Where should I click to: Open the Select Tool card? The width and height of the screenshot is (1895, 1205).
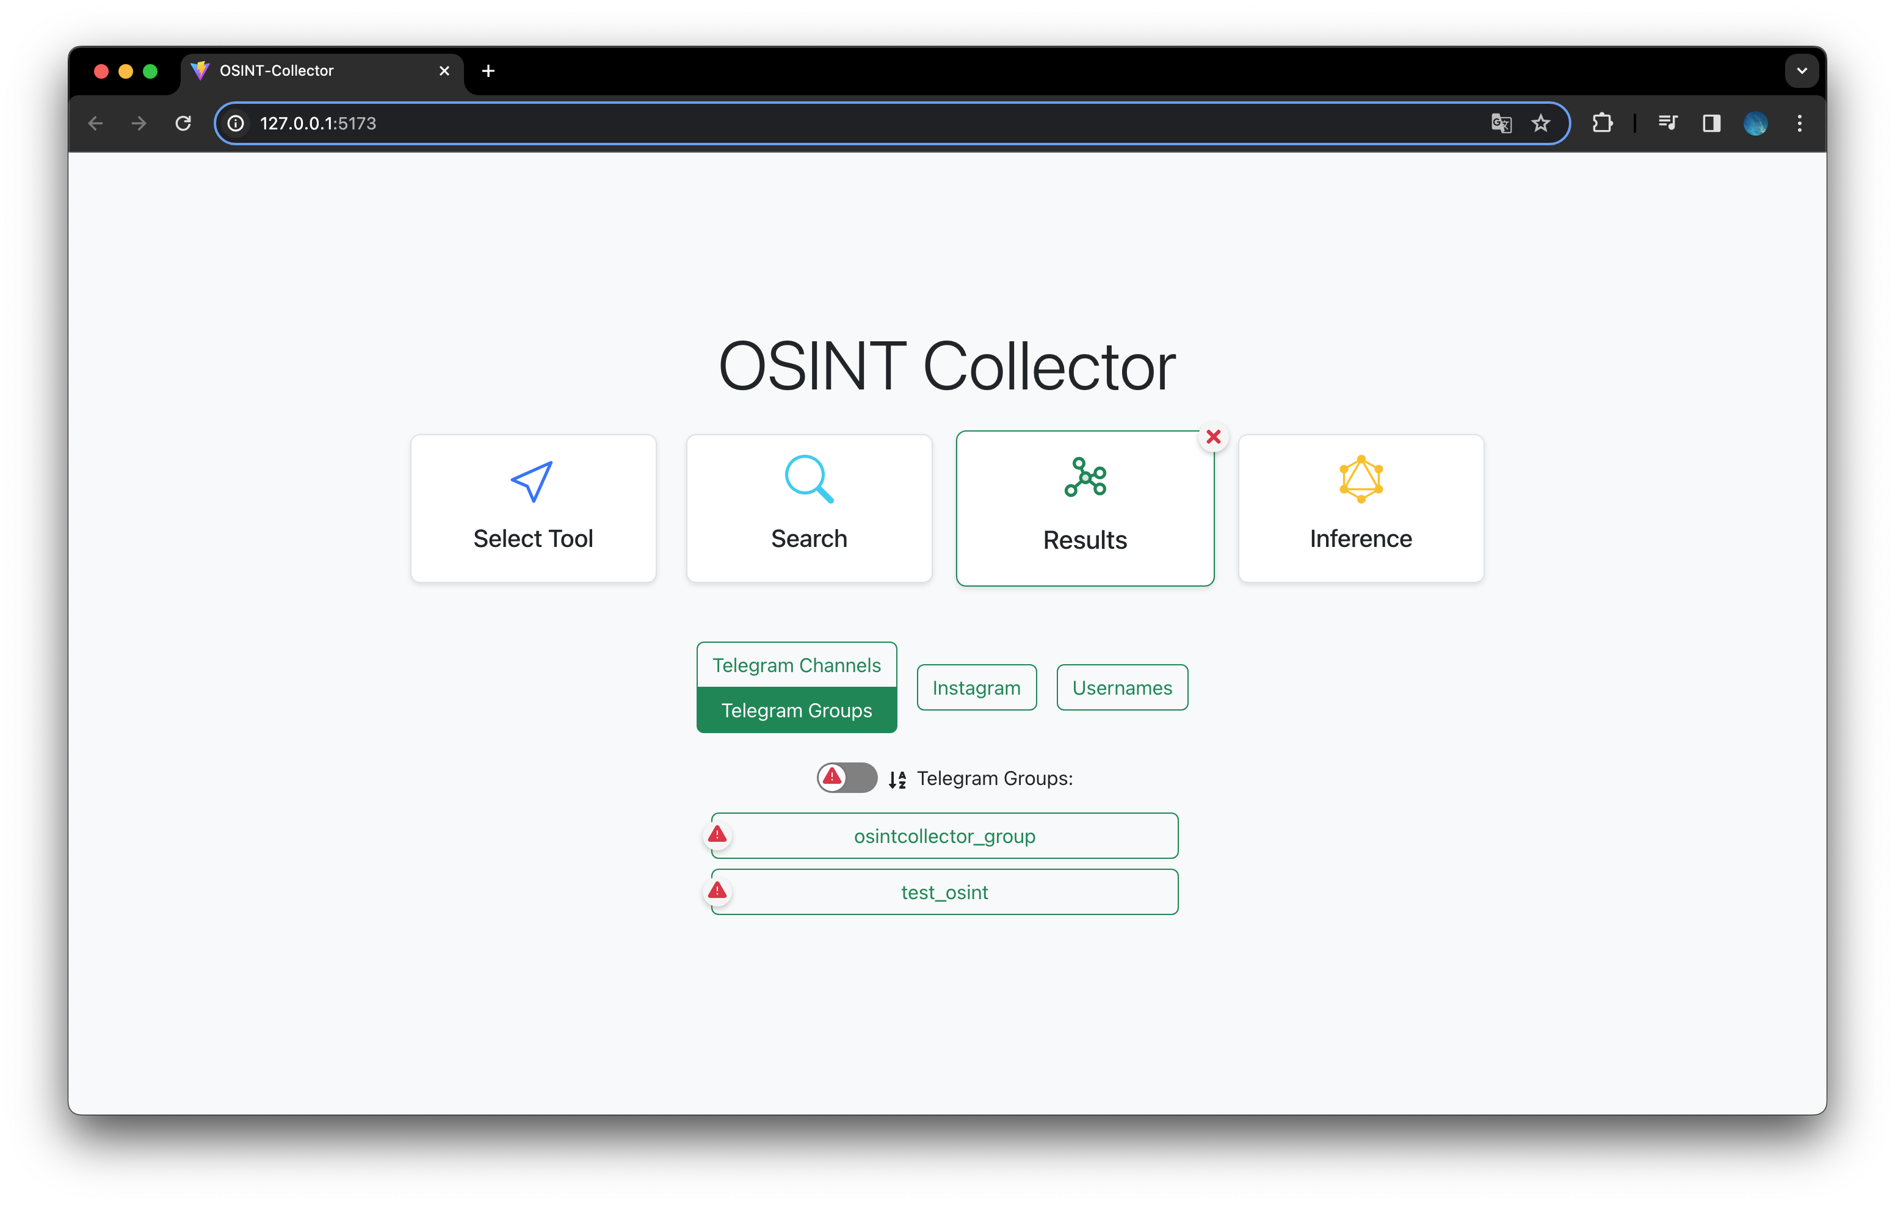click(x=533, y=508)
